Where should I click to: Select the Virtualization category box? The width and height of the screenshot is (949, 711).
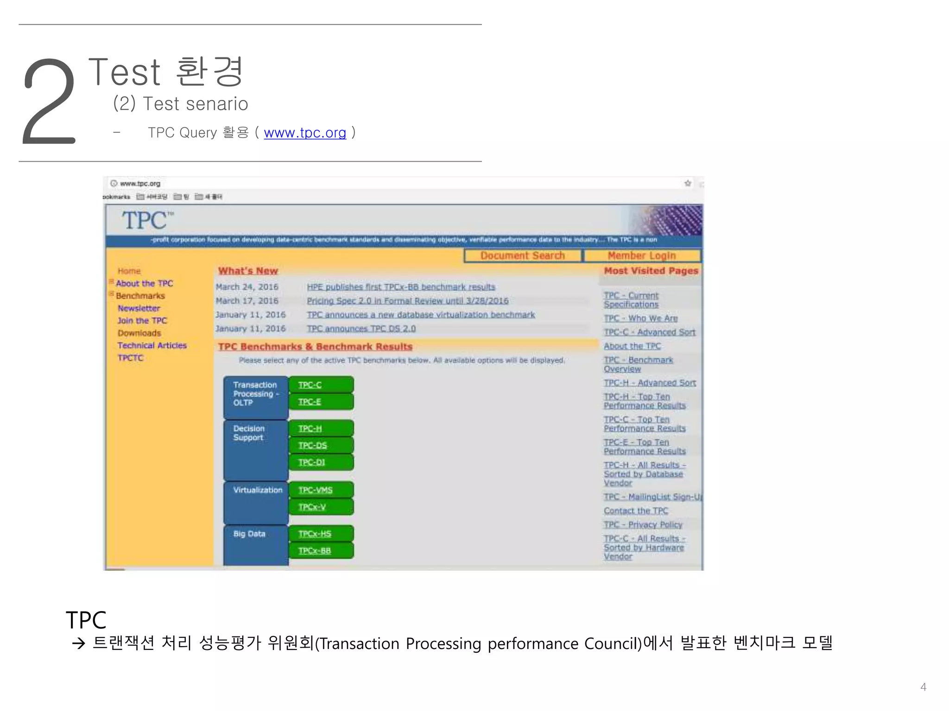pyautogui.click(x=256, y=503)
